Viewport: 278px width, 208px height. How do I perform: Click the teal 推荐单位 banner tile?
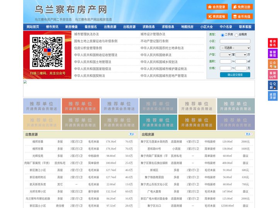158,122
